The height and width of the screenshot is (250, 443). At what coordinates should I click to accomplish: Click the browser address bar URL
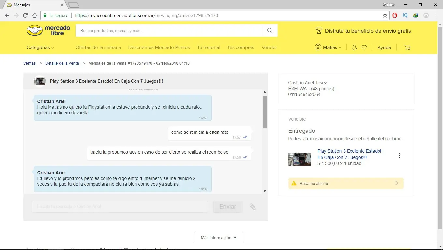(146, 15)
